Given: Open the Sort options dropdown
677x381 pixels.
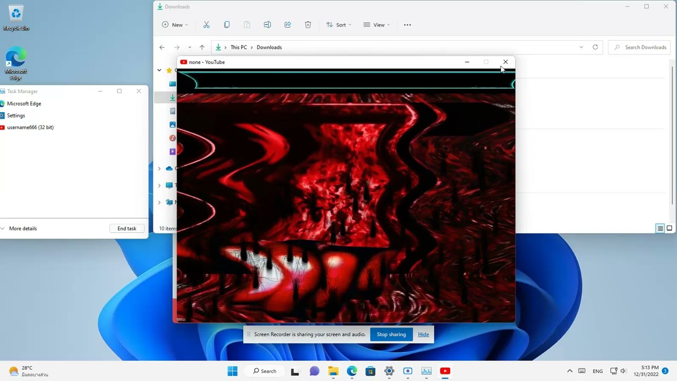Looking at the screenshot, I should click(339, 25).
